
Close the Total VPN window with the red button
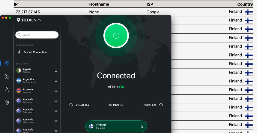pyautogui.click(x=3, y=18)
